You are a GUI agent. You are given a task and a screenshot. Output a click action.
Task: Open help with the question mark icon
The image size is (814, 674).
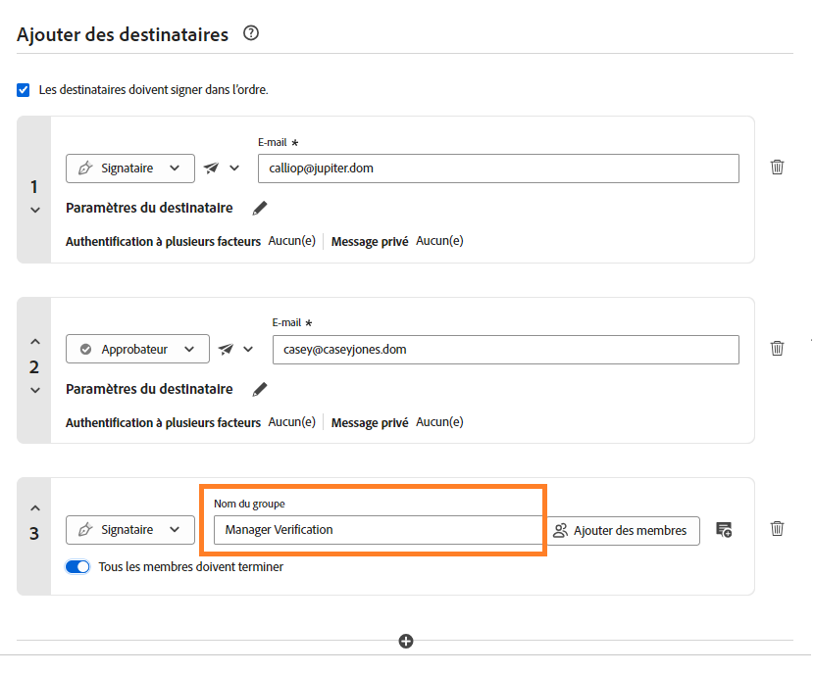tap(250, 32)
